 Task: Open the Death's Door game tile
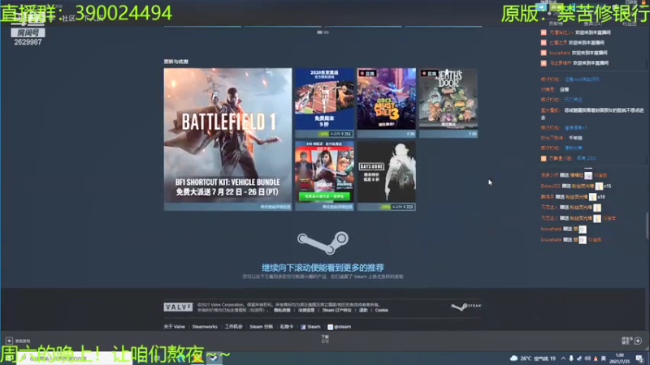[448, 103]
